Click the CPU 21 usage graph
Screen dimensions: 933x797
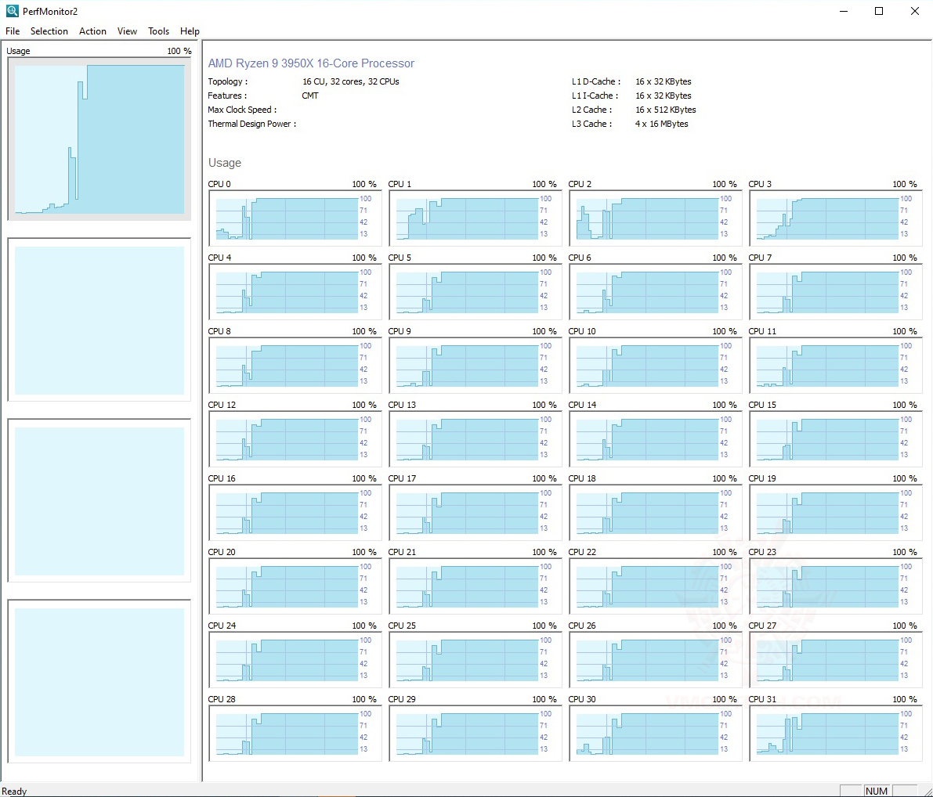476,587
